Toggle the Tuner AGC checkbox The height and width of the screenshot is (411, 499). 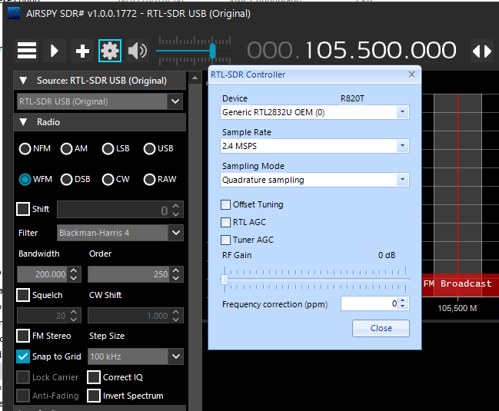(x=226, y=240)
